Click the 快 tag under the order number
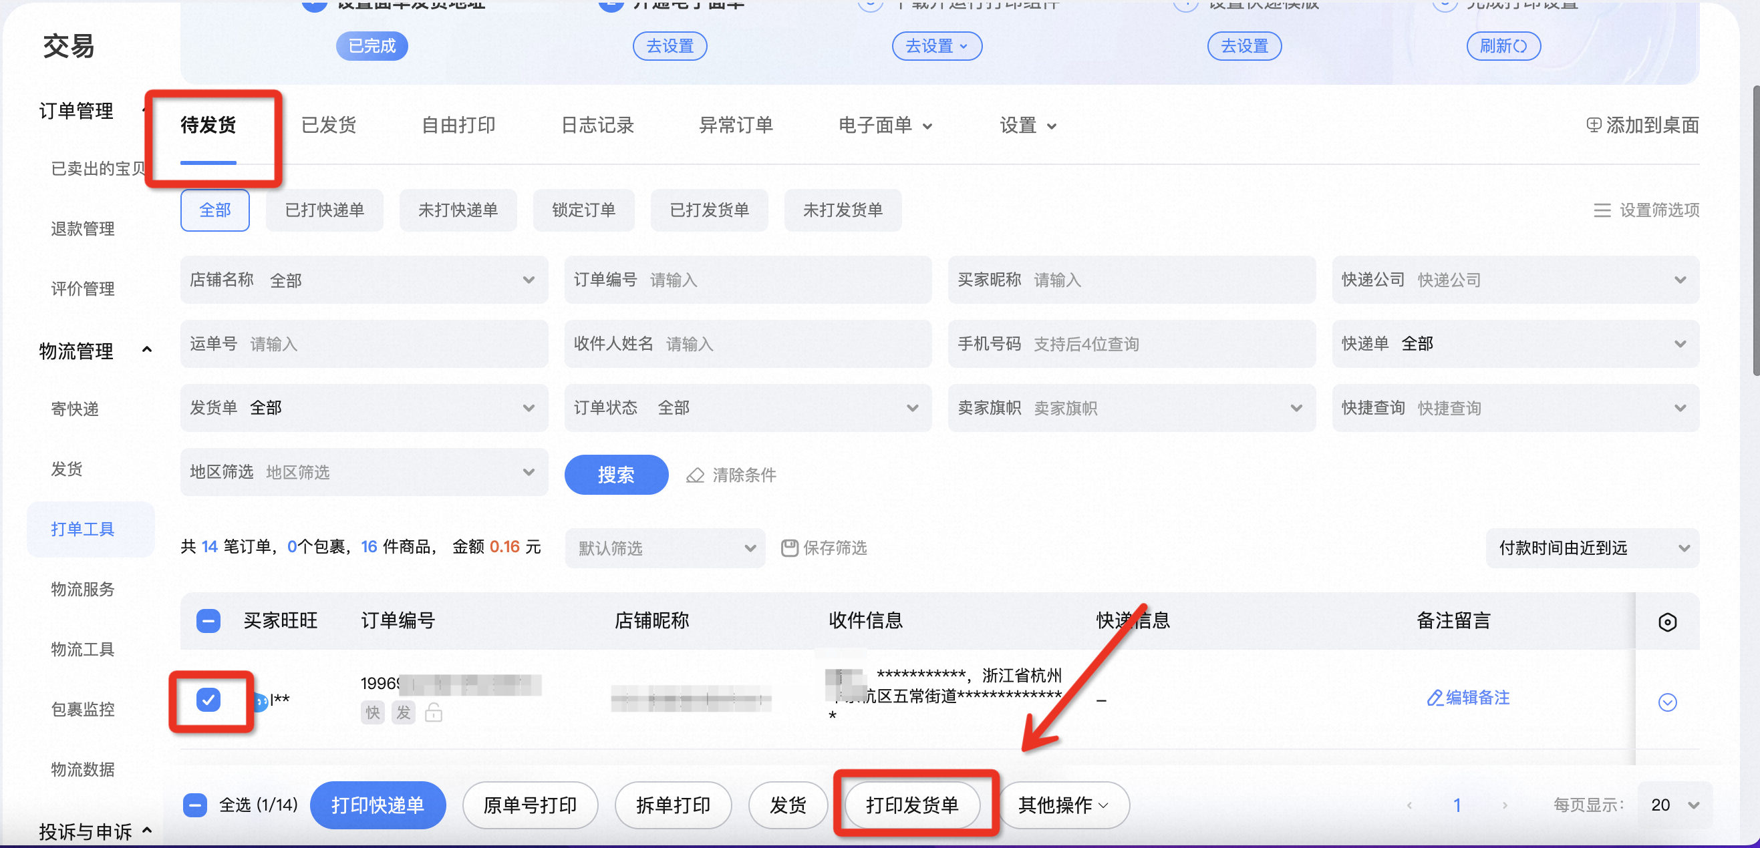The width and height of the screenshot is (1760, 848). pos(372,713)
